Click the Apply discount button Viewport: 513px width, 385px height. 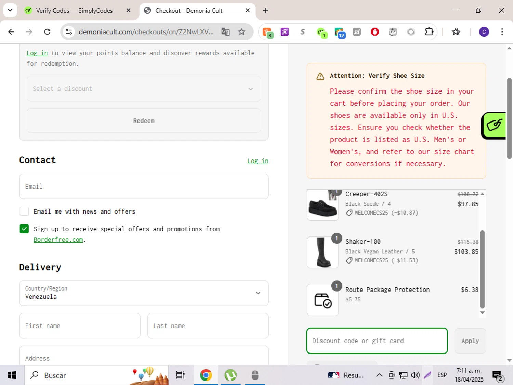coord(470,341)
